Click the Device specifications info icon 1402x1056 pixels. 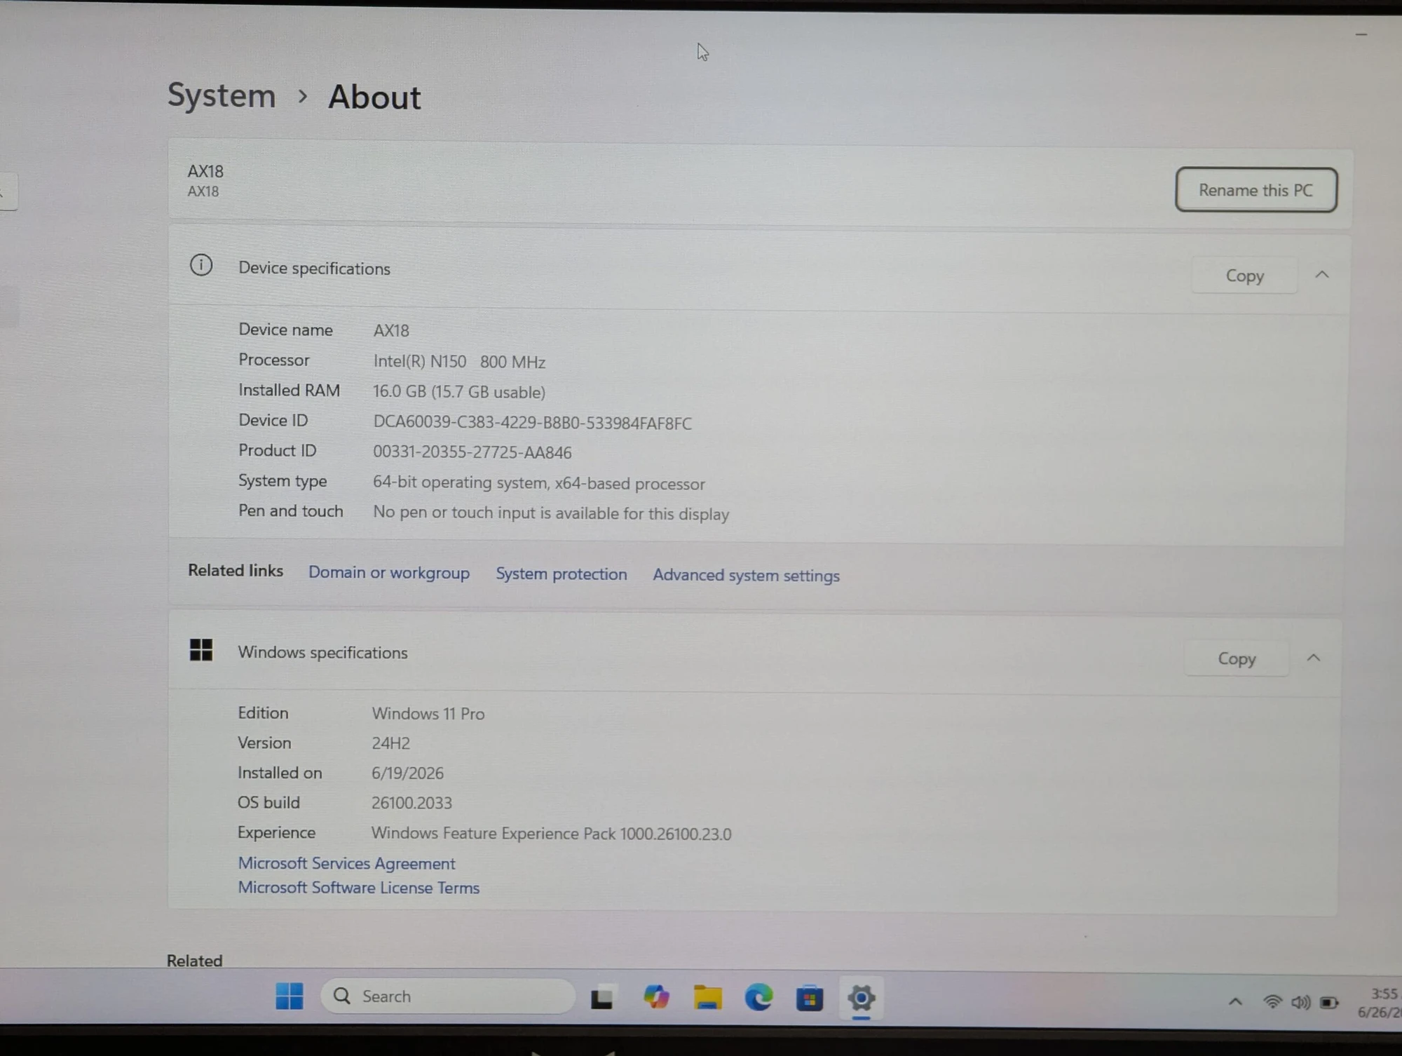coord(201,265)
